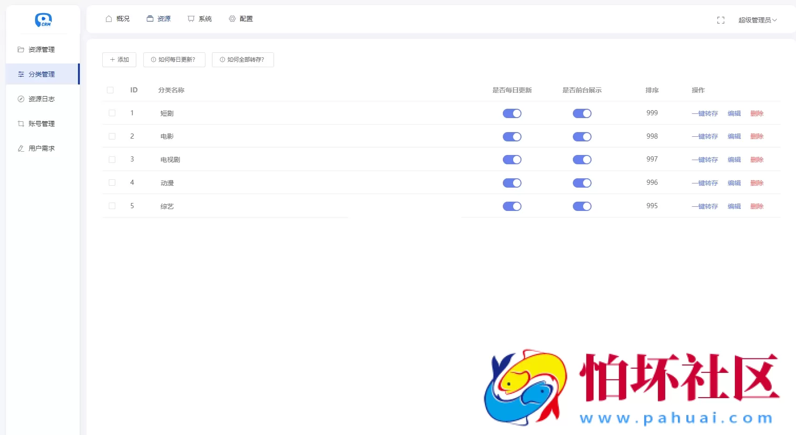
Task: Click the pencil icon for 用户需求
Action: pos(21,148)
